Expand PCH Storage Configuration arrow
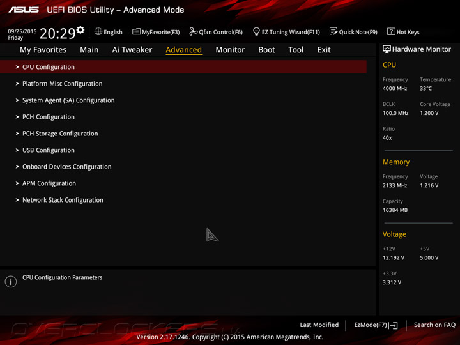This screenshot has height=345, width=460. [17, 134]
